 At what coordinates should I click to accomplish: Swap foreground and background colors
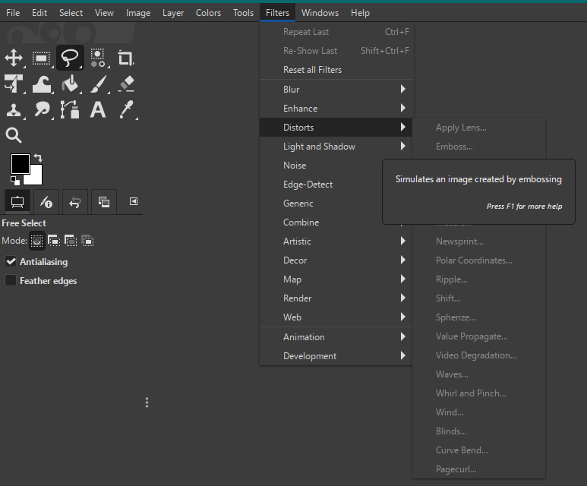(38, 158)
